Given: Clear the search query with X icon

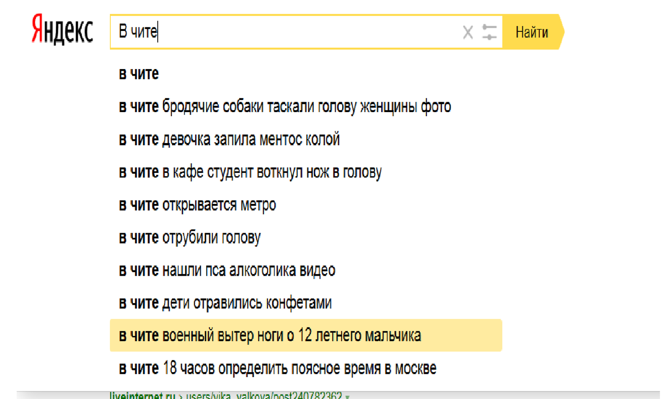Looking at the screenshot, I should pyautogui.click(x=468, y=32).
